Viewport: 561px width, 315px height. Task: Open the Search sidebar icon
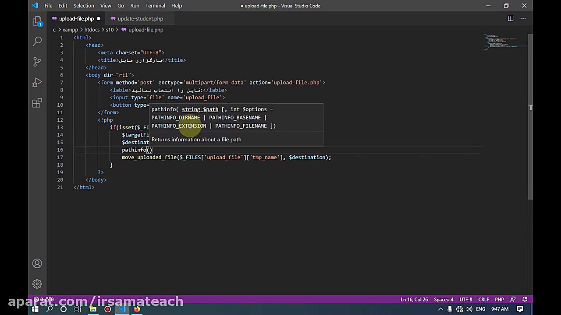(37, 41)
